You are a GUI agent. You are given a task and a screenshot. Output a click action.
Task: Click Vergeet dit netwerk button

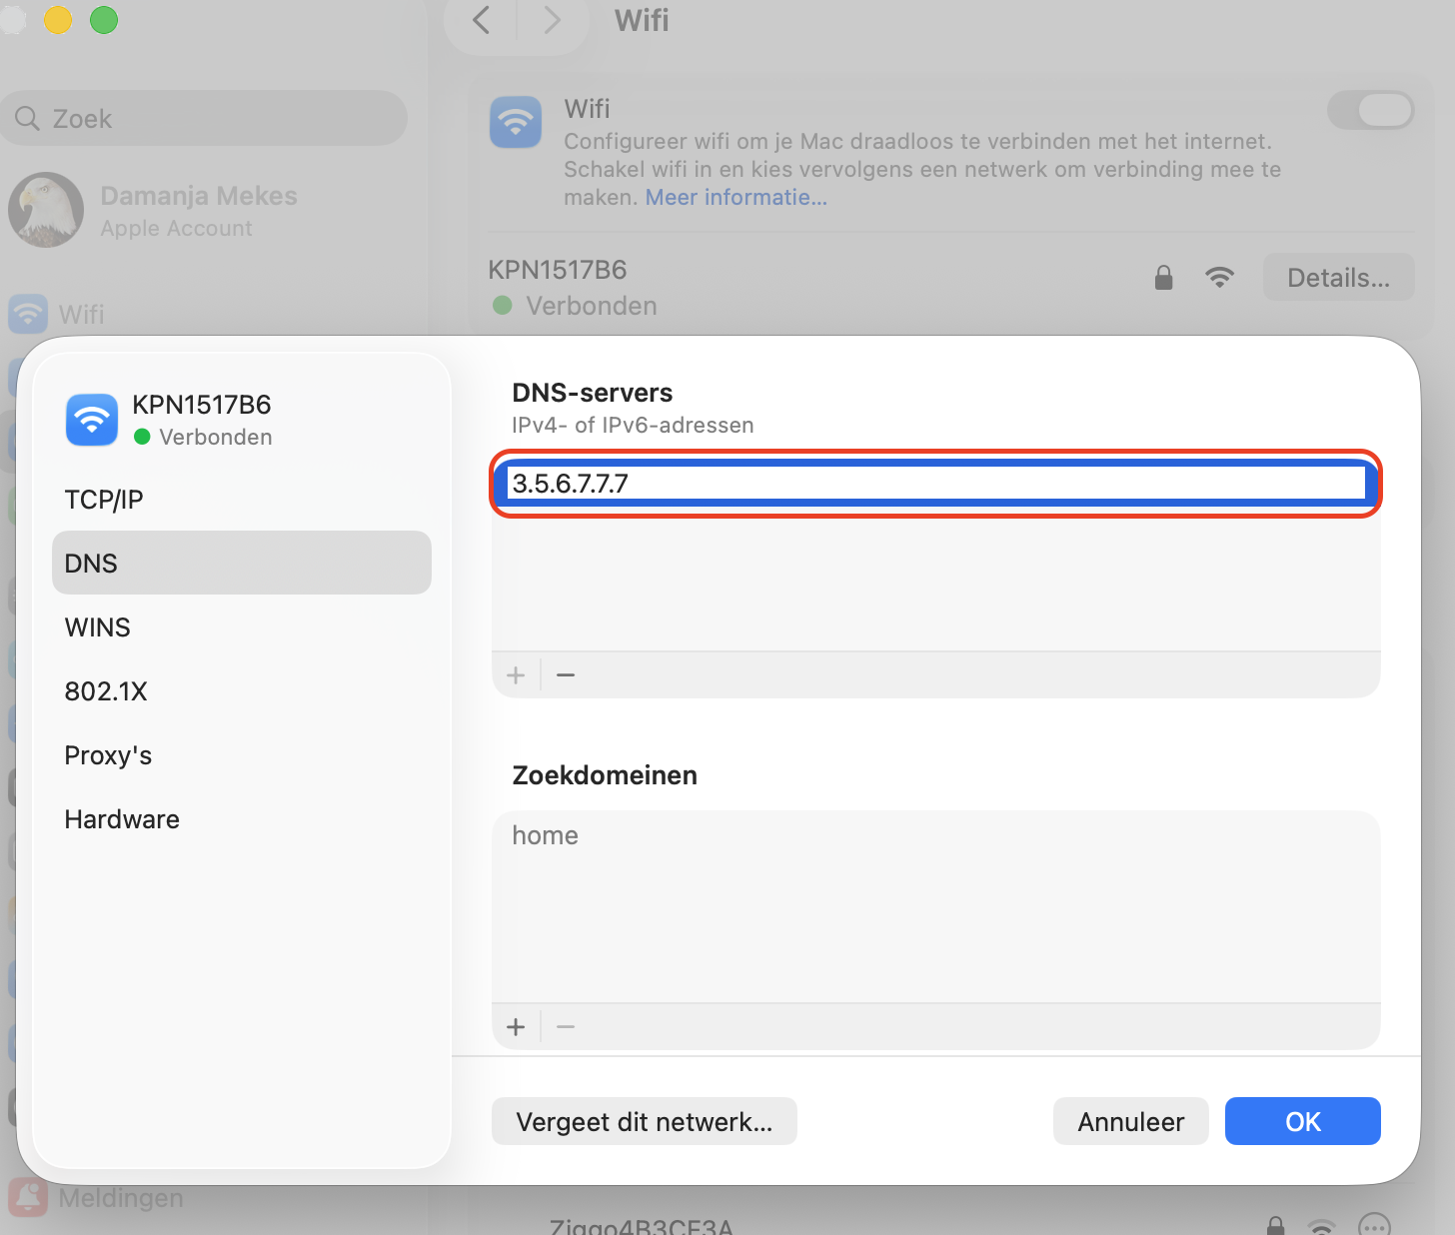click(x=644, y=1121)
